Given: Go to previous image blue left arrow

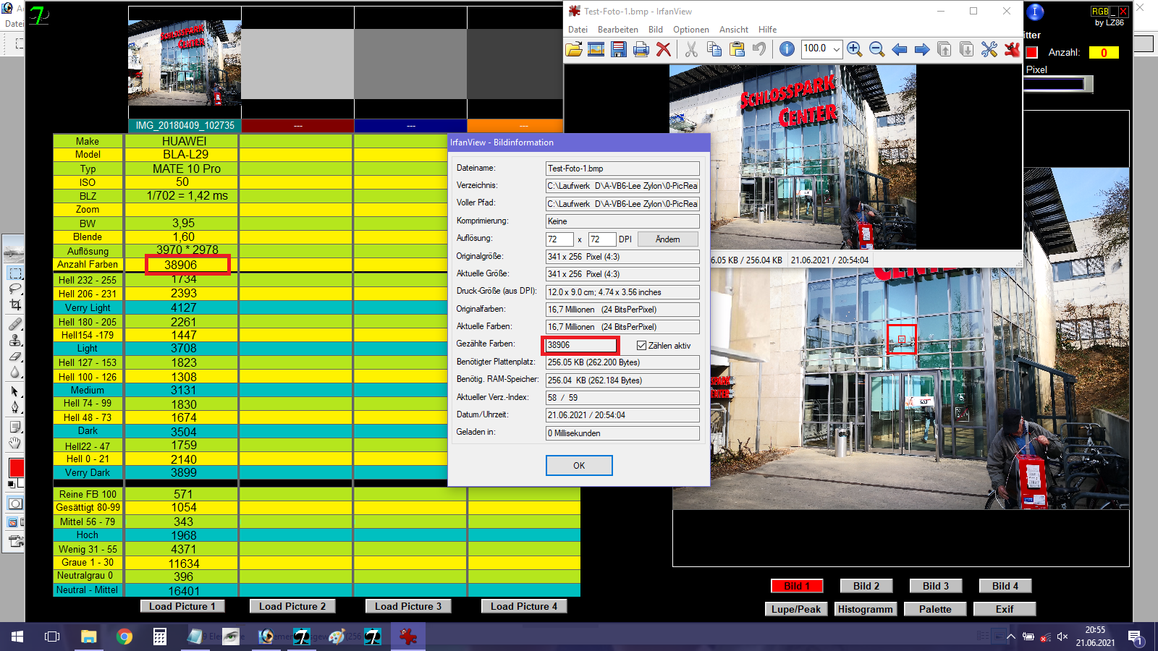Looking at the screenshot, I should click(900, 49).
